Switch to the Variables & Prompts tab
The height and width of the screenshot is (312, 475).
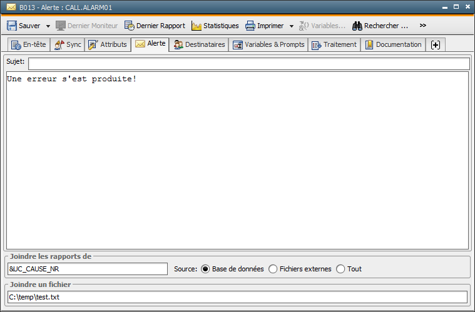tap(268, 45)
